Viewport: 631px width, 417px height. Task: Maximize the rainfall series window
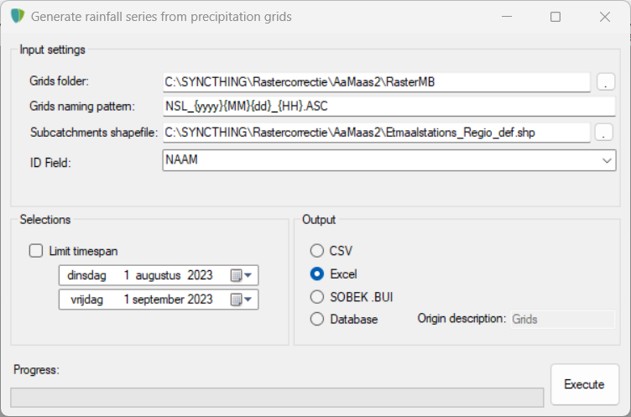tap(555, 17)
